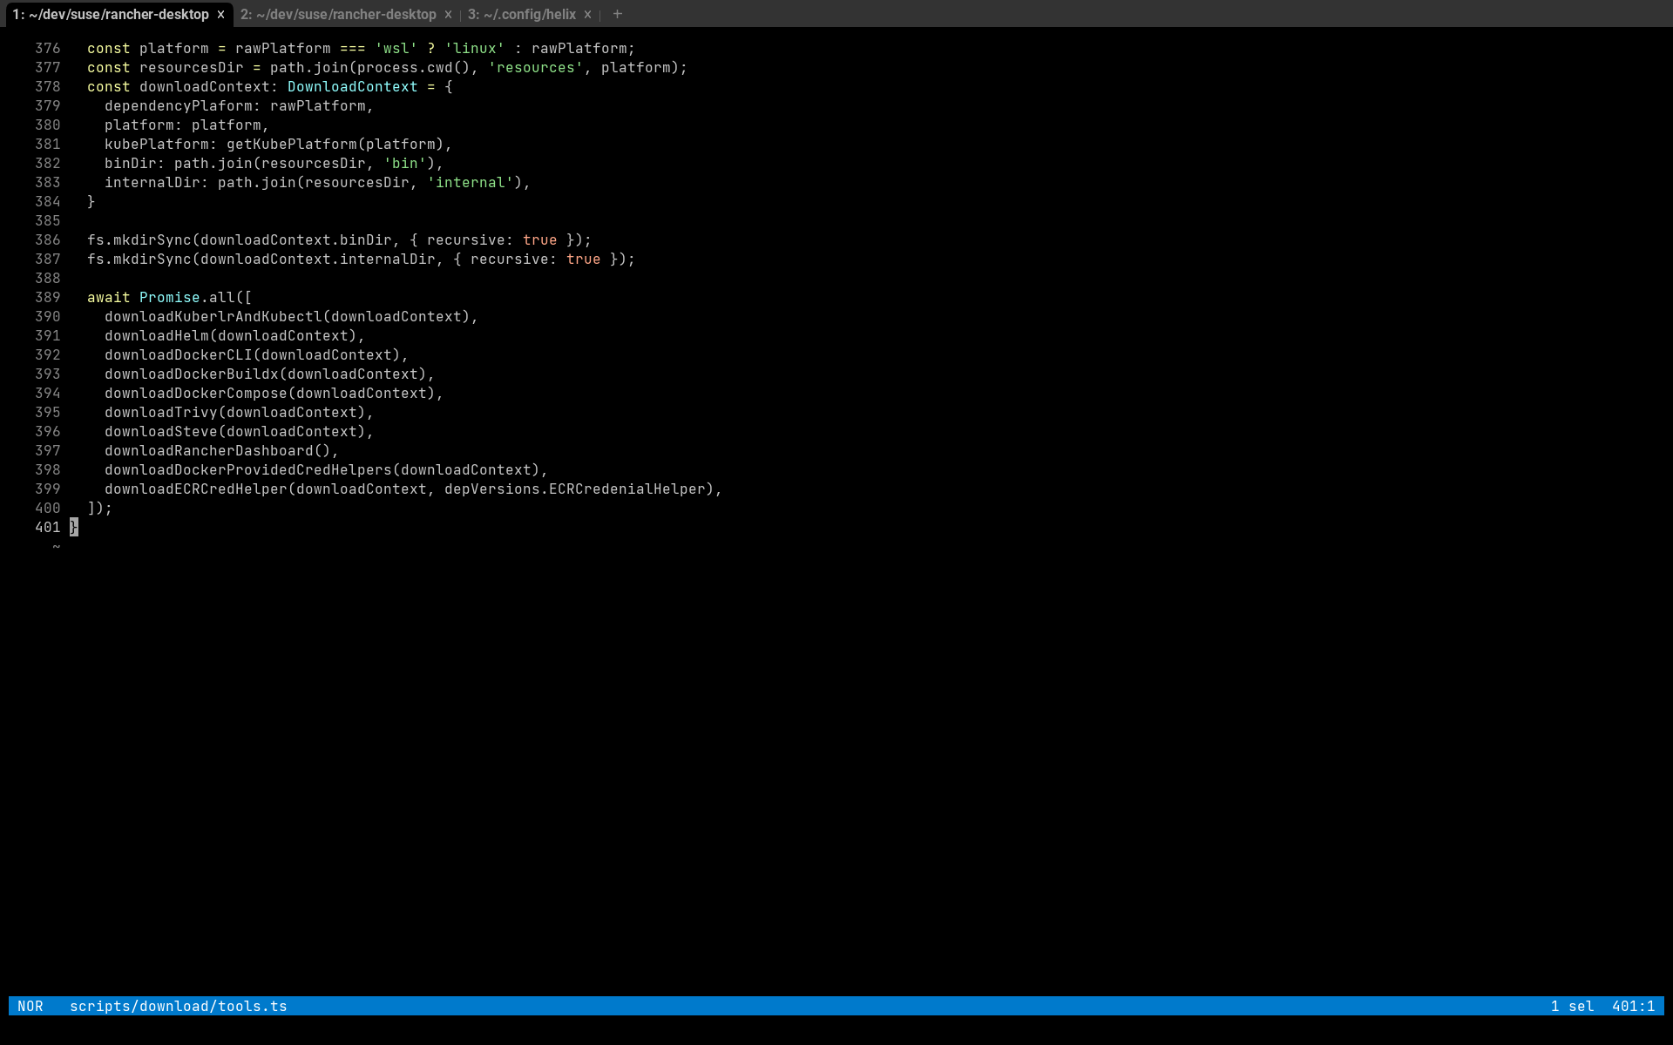Click line number 389 in the gutter
1673x1045 pixels.
[47, 297]
